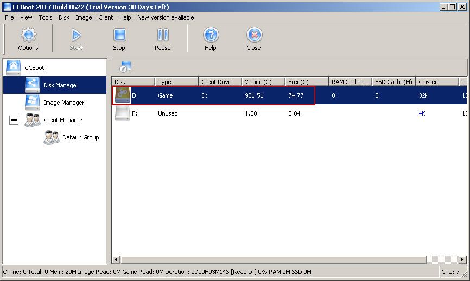The width and height of the screenshot is (470, 281).
Task: Open the Image menu
Action: pyautogui.click(x=84, y=17)
